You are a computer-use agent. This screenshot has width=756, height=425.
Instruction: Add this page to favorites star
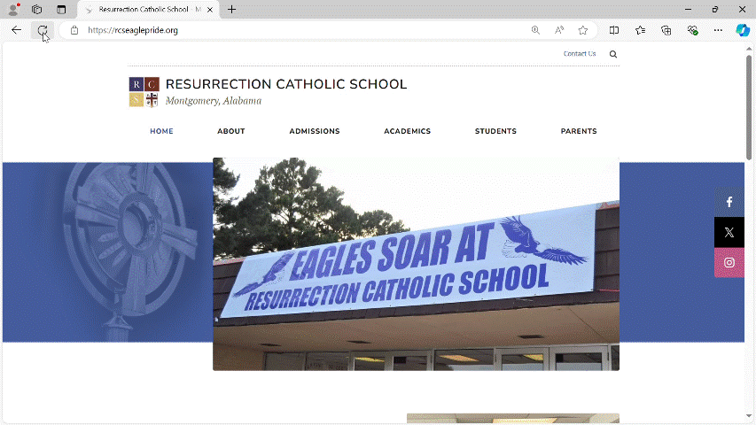583,30
